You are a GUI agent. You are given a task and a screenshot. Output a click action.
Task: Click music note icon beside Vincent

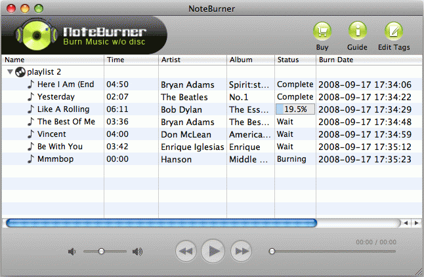coord(31,134)
